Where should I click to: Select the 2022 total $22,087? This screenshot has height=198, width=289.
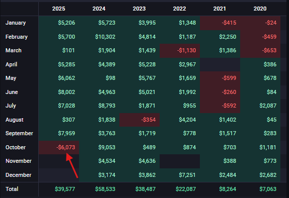[x=186, y=189]
